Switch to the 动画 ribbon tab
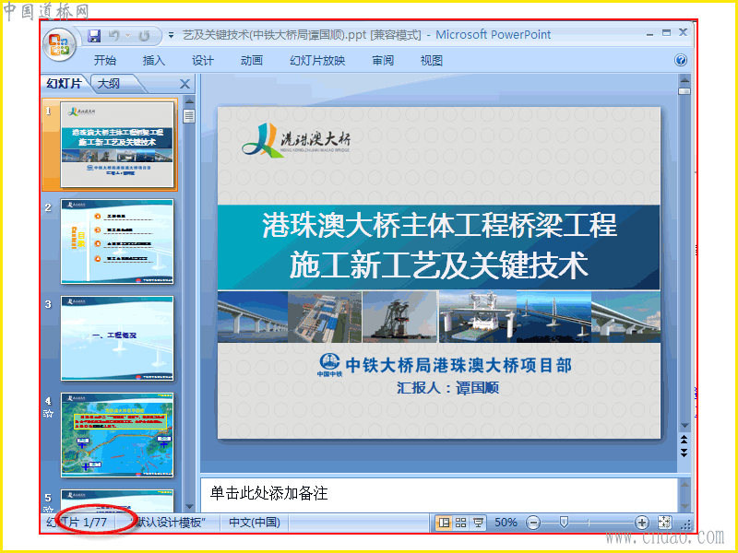This screenshot has height=553, width=738. tap(251, 61)
